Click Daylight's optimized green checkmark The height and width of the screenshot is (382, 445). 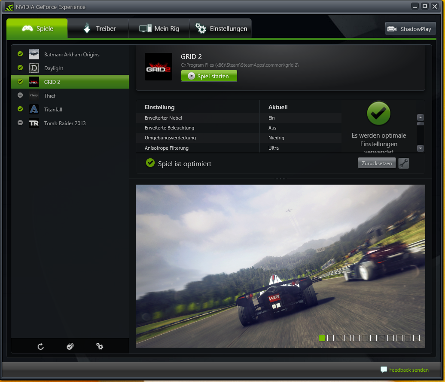tap(20, 68)
